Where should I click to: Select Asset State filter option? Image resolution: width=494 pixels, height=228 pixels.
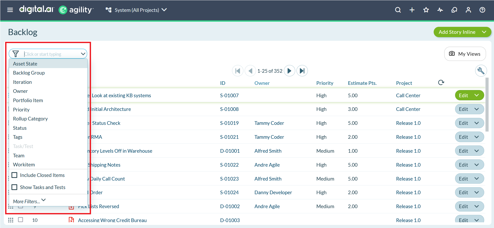pyautogui.click(x=48, y=64)
